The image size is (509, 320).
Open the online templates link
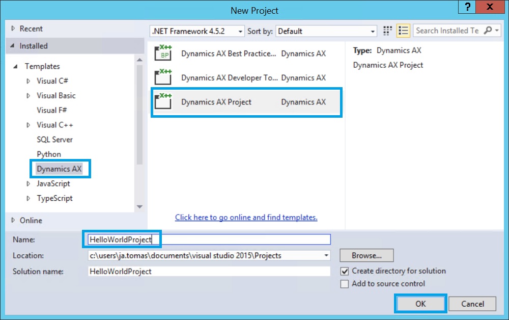pyautogui.click(x=246, y=218)
